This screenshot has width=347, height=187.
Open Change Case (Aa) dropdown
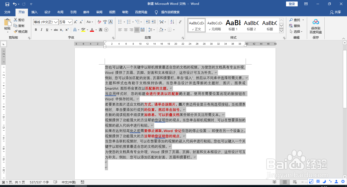(x=90, y=22)
